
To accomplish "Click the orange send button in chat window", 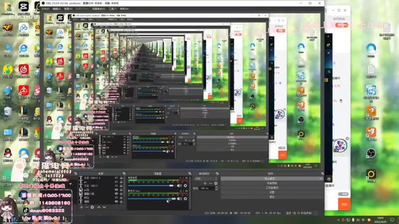I will point(344,204).
